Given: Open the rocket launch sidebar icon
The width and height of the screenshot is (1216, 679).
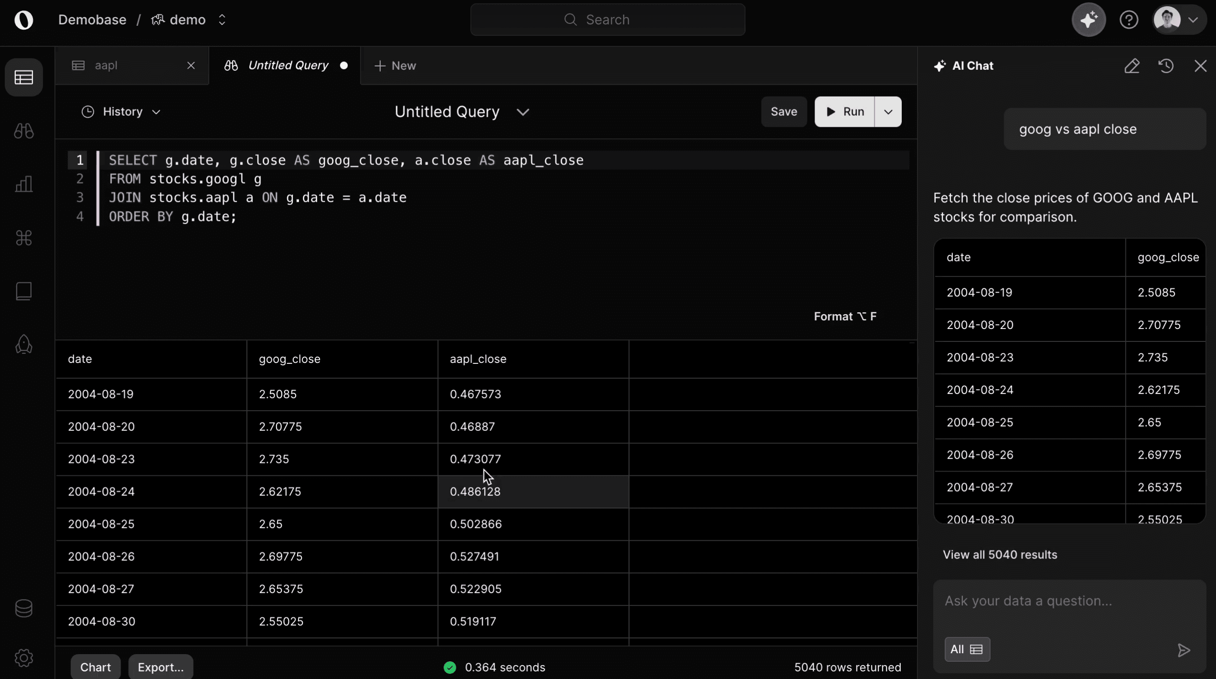Looking at the screenshot, I should tap(23, 344).
